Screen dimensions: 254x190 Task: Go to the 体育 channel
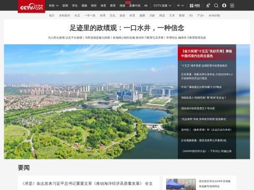pyautogui.click(x=103, y=6)
